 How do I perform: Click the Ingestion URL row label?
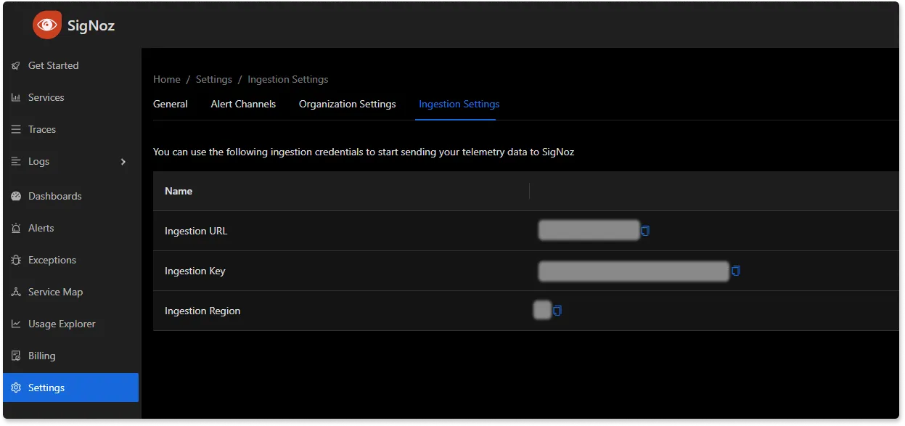tap(196, 231)
